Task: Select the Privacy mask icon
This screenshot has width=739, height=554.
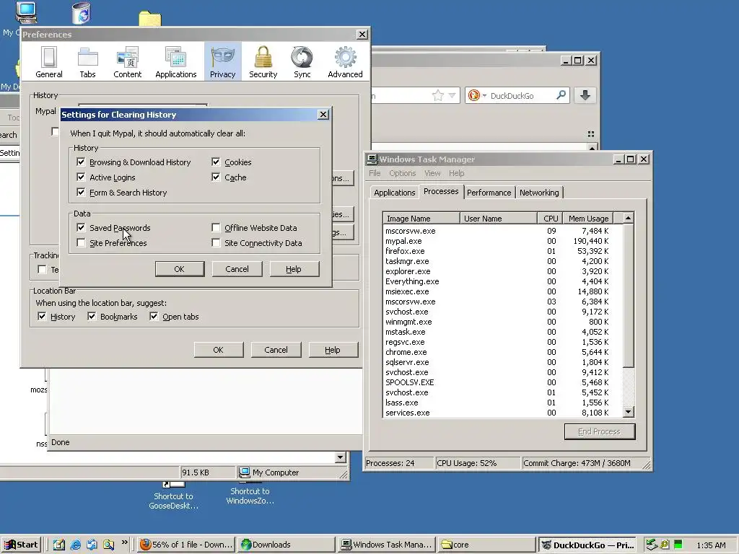Action: coord(222,58)
